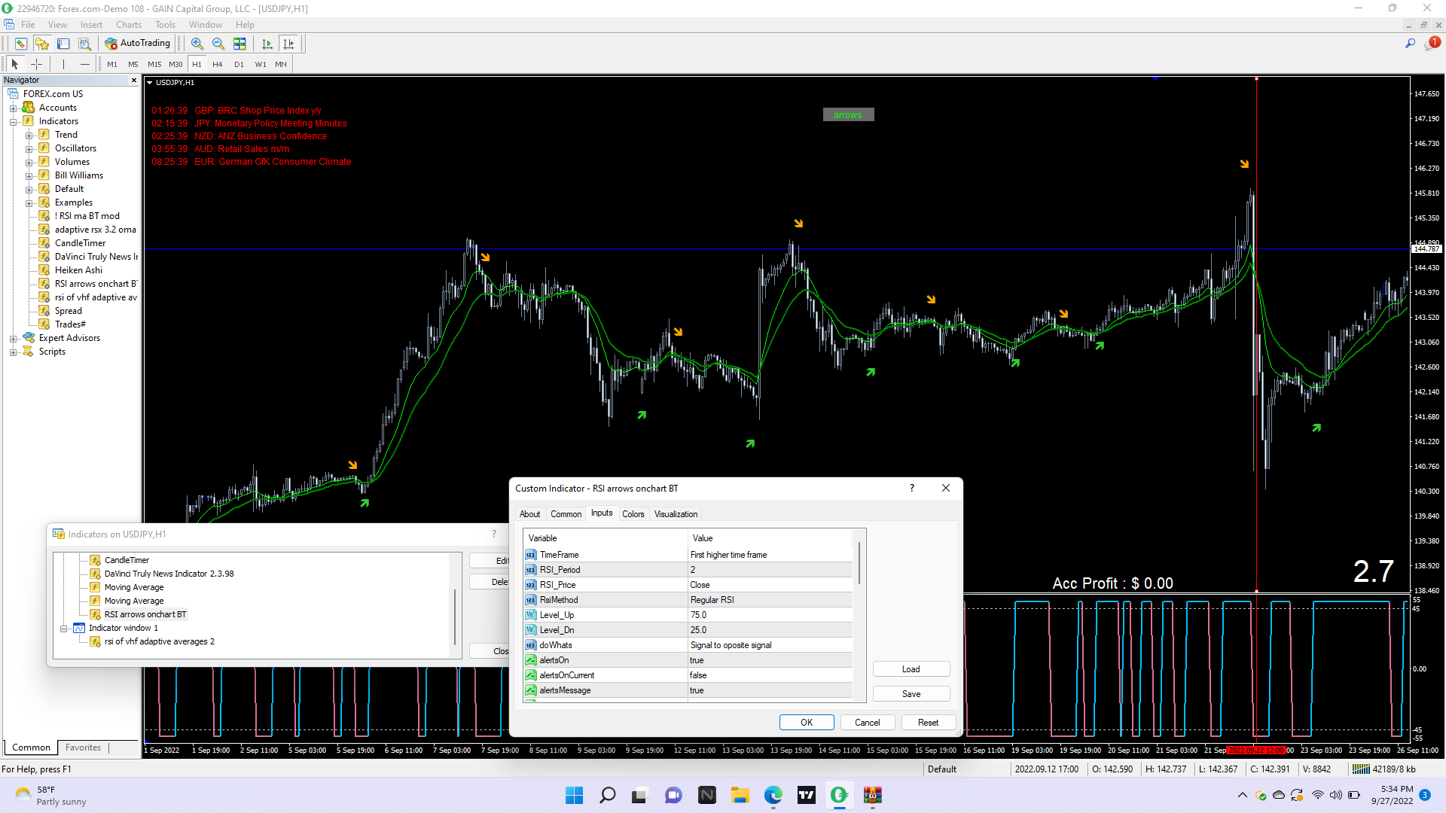This screenshot has height=813, width=1446.
Task: Select the Crosshair tool
Action: [x=36, y=65]
